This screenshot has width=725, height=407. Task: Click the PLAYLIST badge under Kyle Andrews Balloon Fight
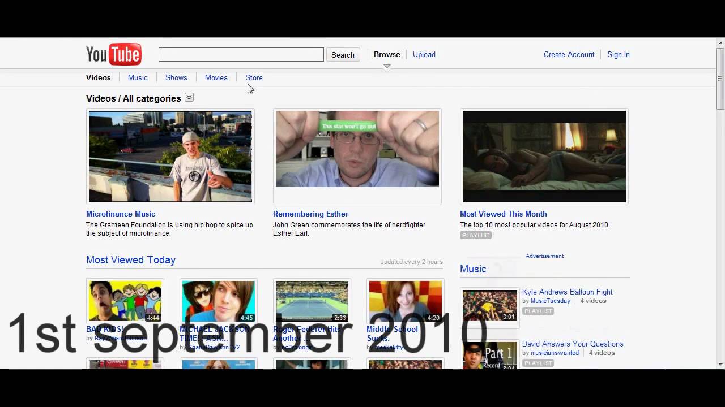click(538, 311)
